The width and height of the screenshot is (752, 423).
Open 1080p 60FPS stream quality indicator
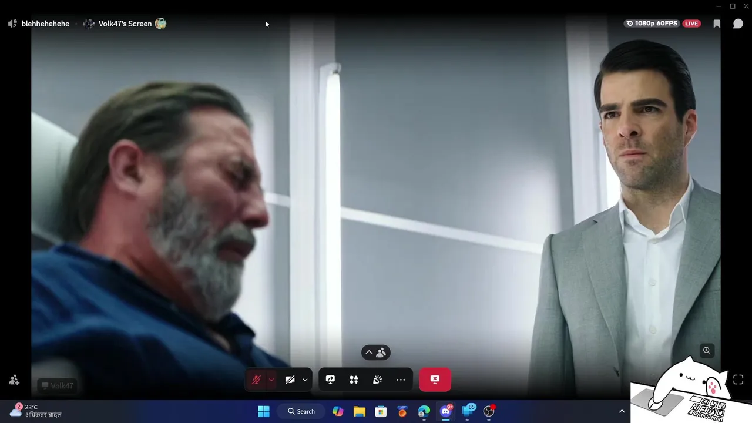tap(652, 23)
